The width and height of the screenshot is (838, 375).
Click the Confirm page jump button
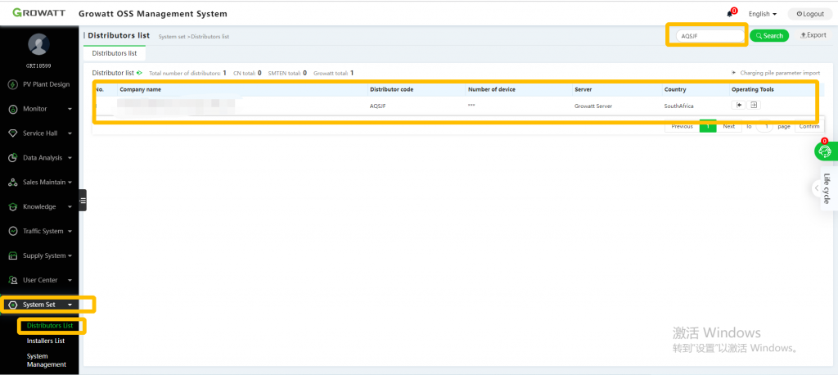click(x=809, y=127)
